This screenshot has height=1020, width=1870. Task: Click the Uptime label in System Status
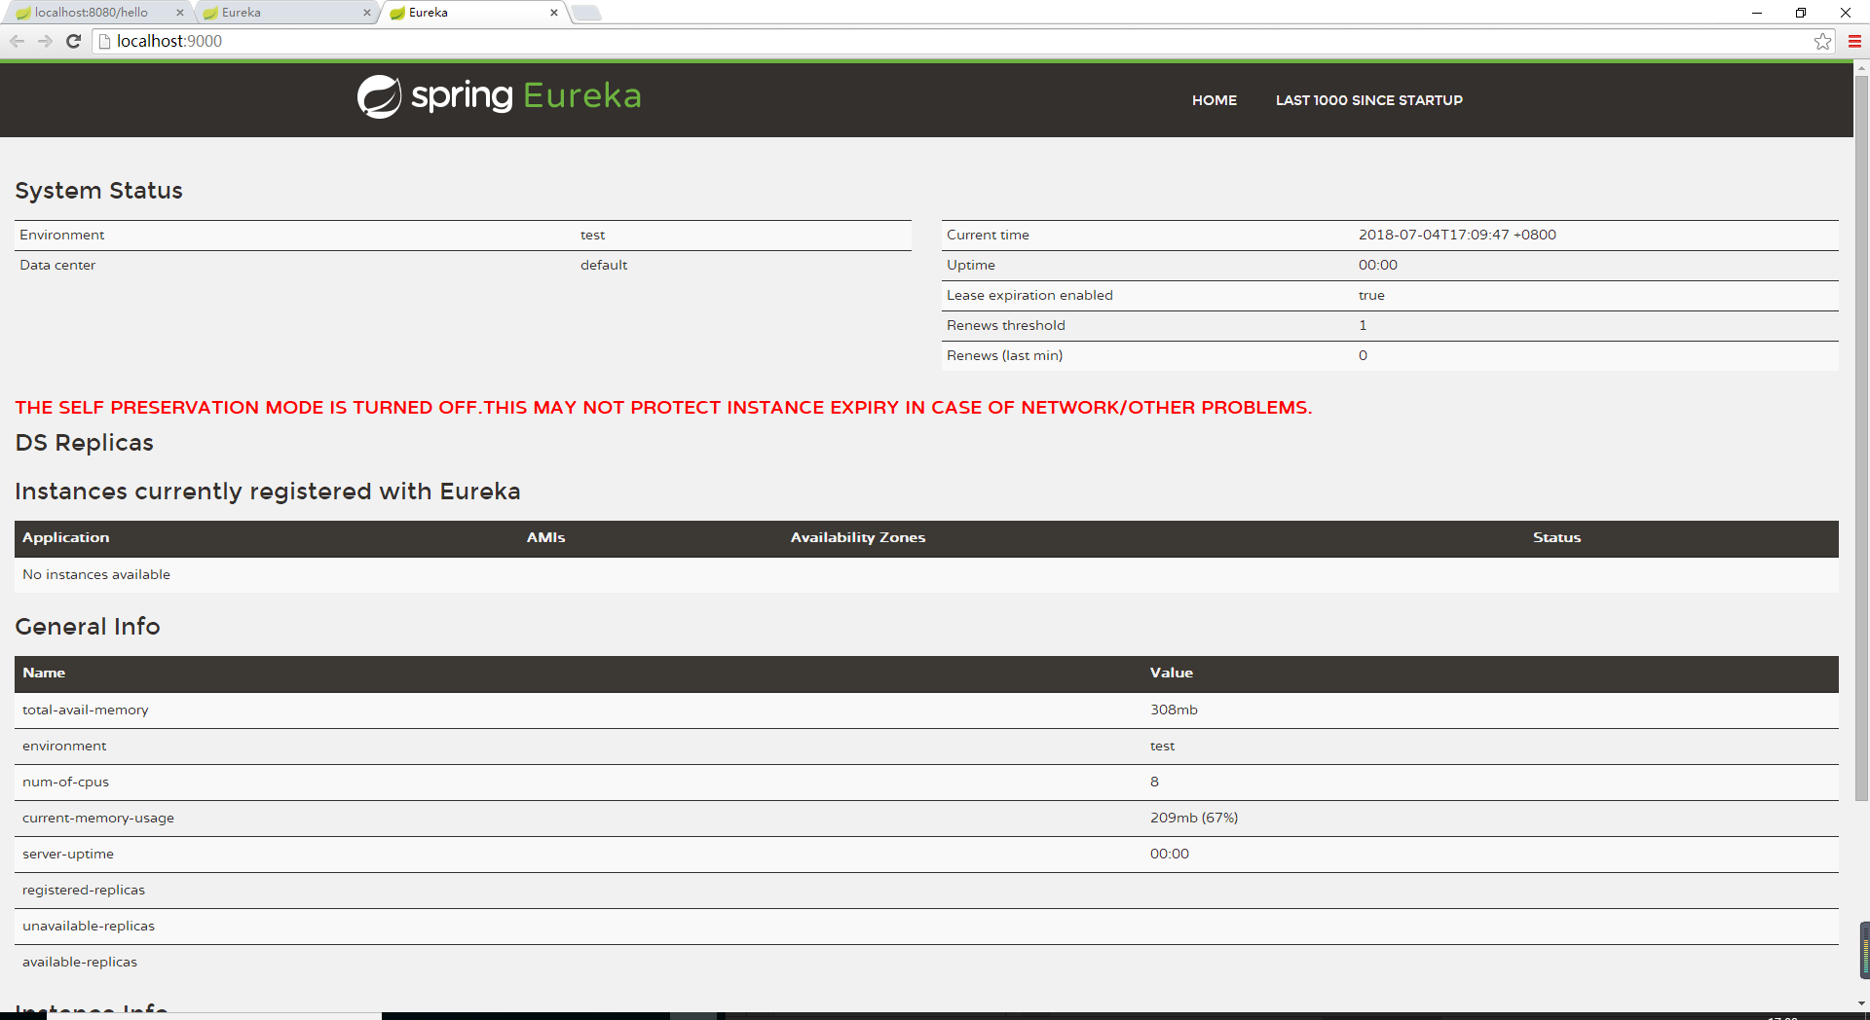point(971,266)
